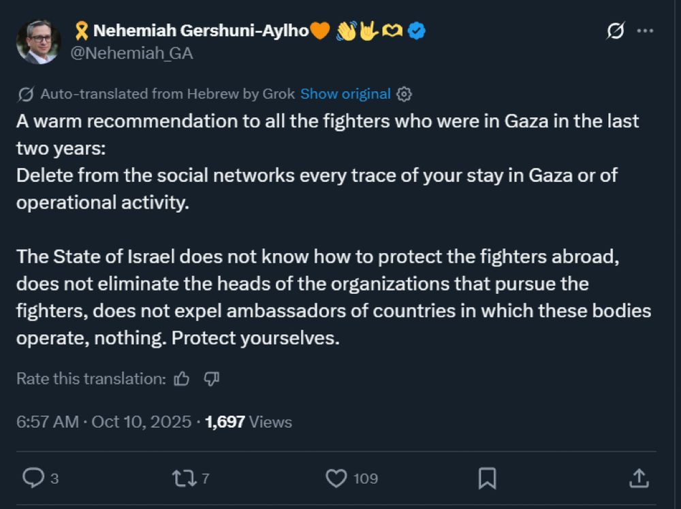Image resolution: width=681 pixels, height=509 pixels.
Task: Click Show original link
Action: 345,94
